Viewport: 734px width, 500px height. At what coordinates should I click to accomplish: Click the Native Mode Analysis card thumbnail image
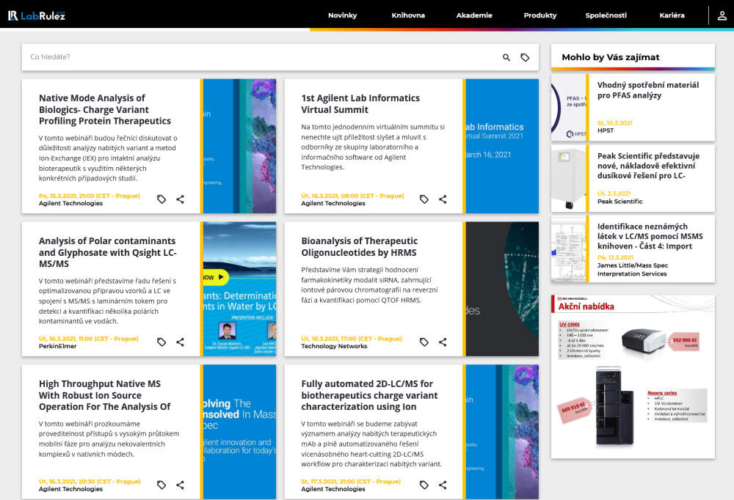click(x=240, y=146)
